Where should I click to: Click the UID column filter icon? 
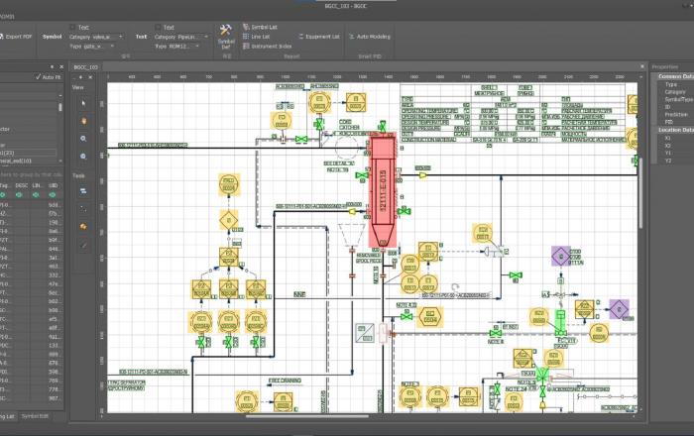53,195
